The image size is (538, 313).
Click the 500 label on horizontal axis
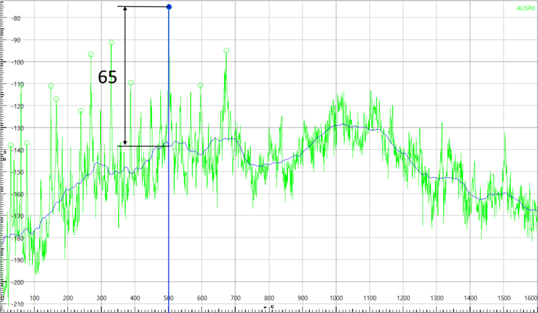[168, 298]
